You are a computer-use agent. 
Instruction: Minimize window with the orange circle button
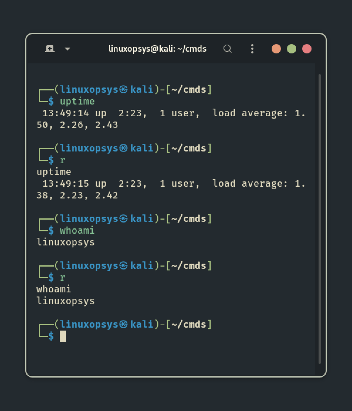tap(276, 49)
